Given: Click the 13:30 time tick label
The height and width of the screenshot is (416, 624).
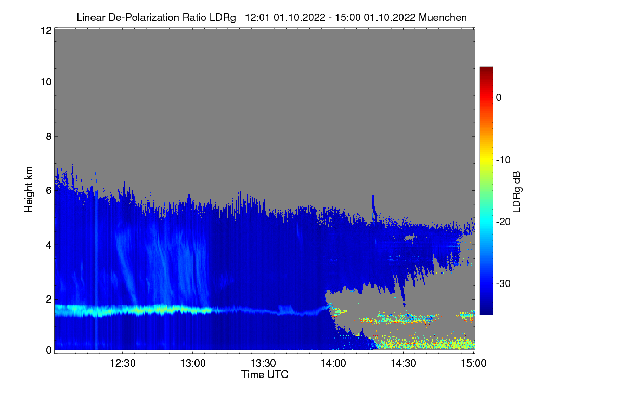Looking at the screenshot, I should (264, 363).
